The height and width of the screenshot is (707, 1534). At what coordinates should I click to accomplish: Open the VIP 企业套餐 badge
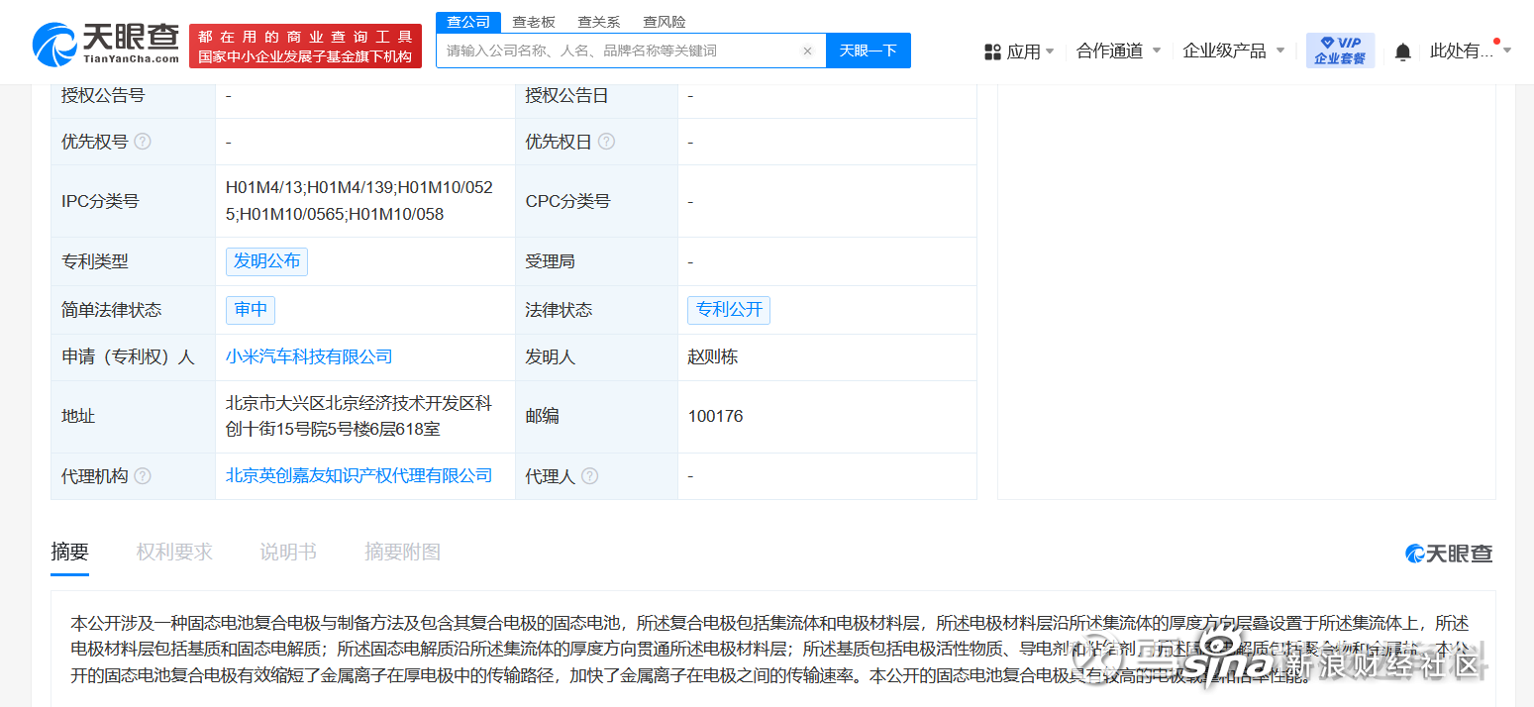(x=1340, y=50)
